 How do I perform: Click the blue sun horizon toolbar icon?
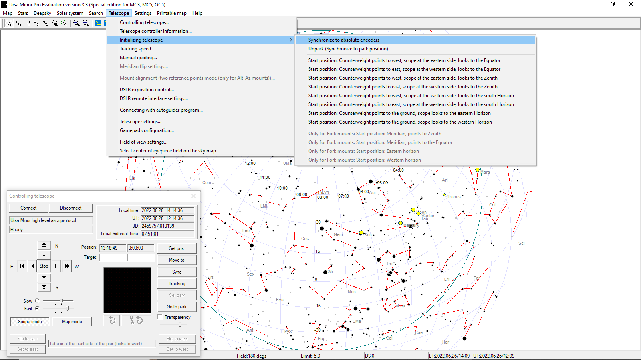point(98,23)
